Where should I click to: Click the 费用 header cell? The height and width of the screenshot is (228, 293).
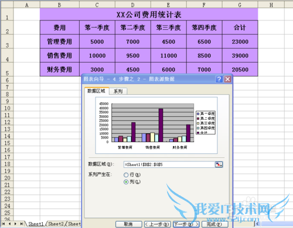point(60,27)
